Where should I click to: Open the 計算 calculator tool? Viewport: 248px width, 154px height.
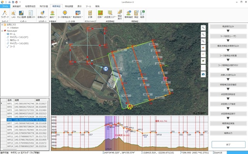[90, 14]
